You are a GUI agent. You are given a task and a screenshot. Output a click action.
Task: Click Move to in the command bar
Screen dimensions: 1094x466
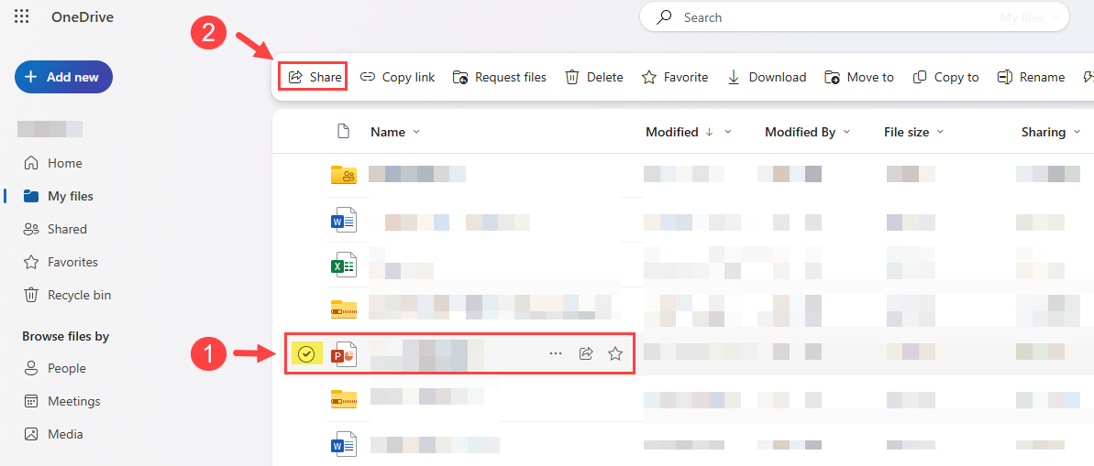(859, 77)
